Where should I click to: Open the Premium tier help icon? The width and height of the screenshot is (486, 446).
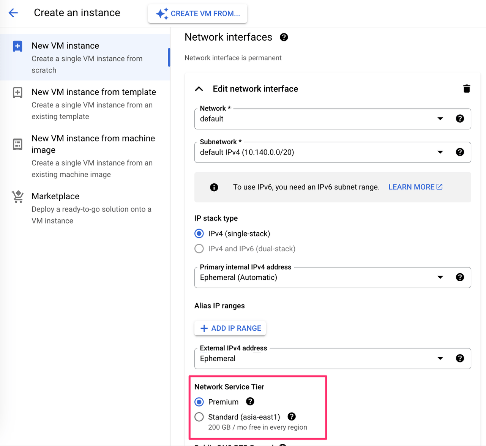[250, 402]
